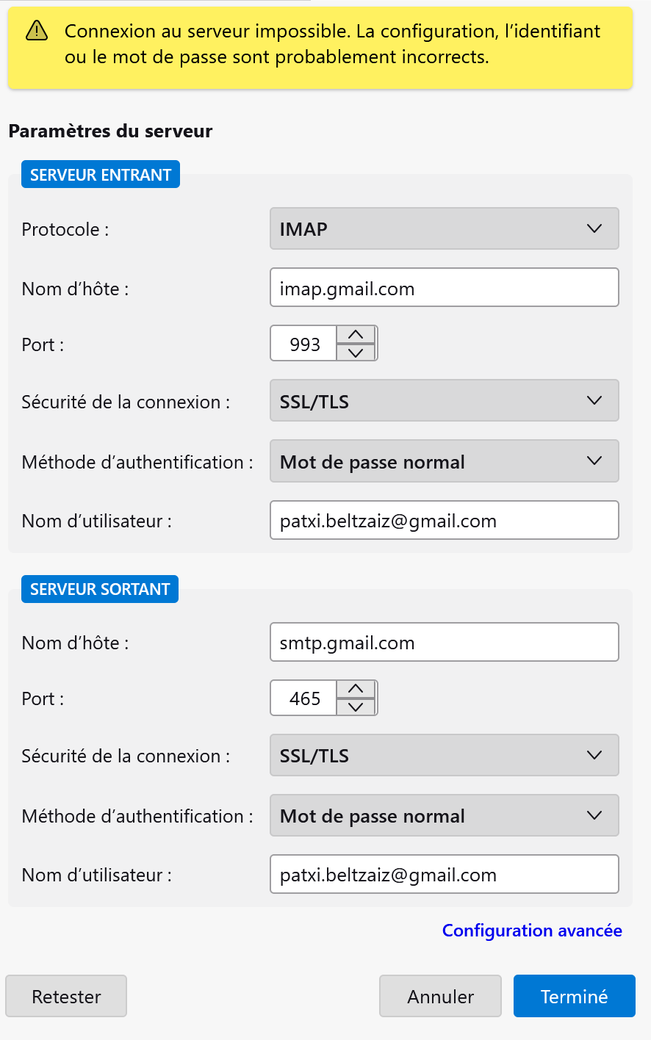651x1040 pixels.
Task: Open the Configuration avancée link
Action: [532, 931]
